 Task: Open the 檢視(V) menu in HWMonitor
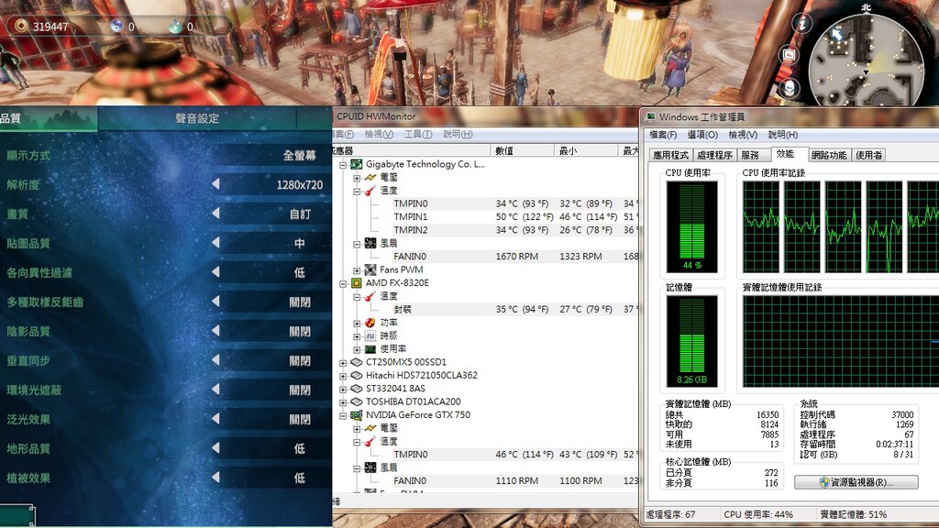coord(379,134)
